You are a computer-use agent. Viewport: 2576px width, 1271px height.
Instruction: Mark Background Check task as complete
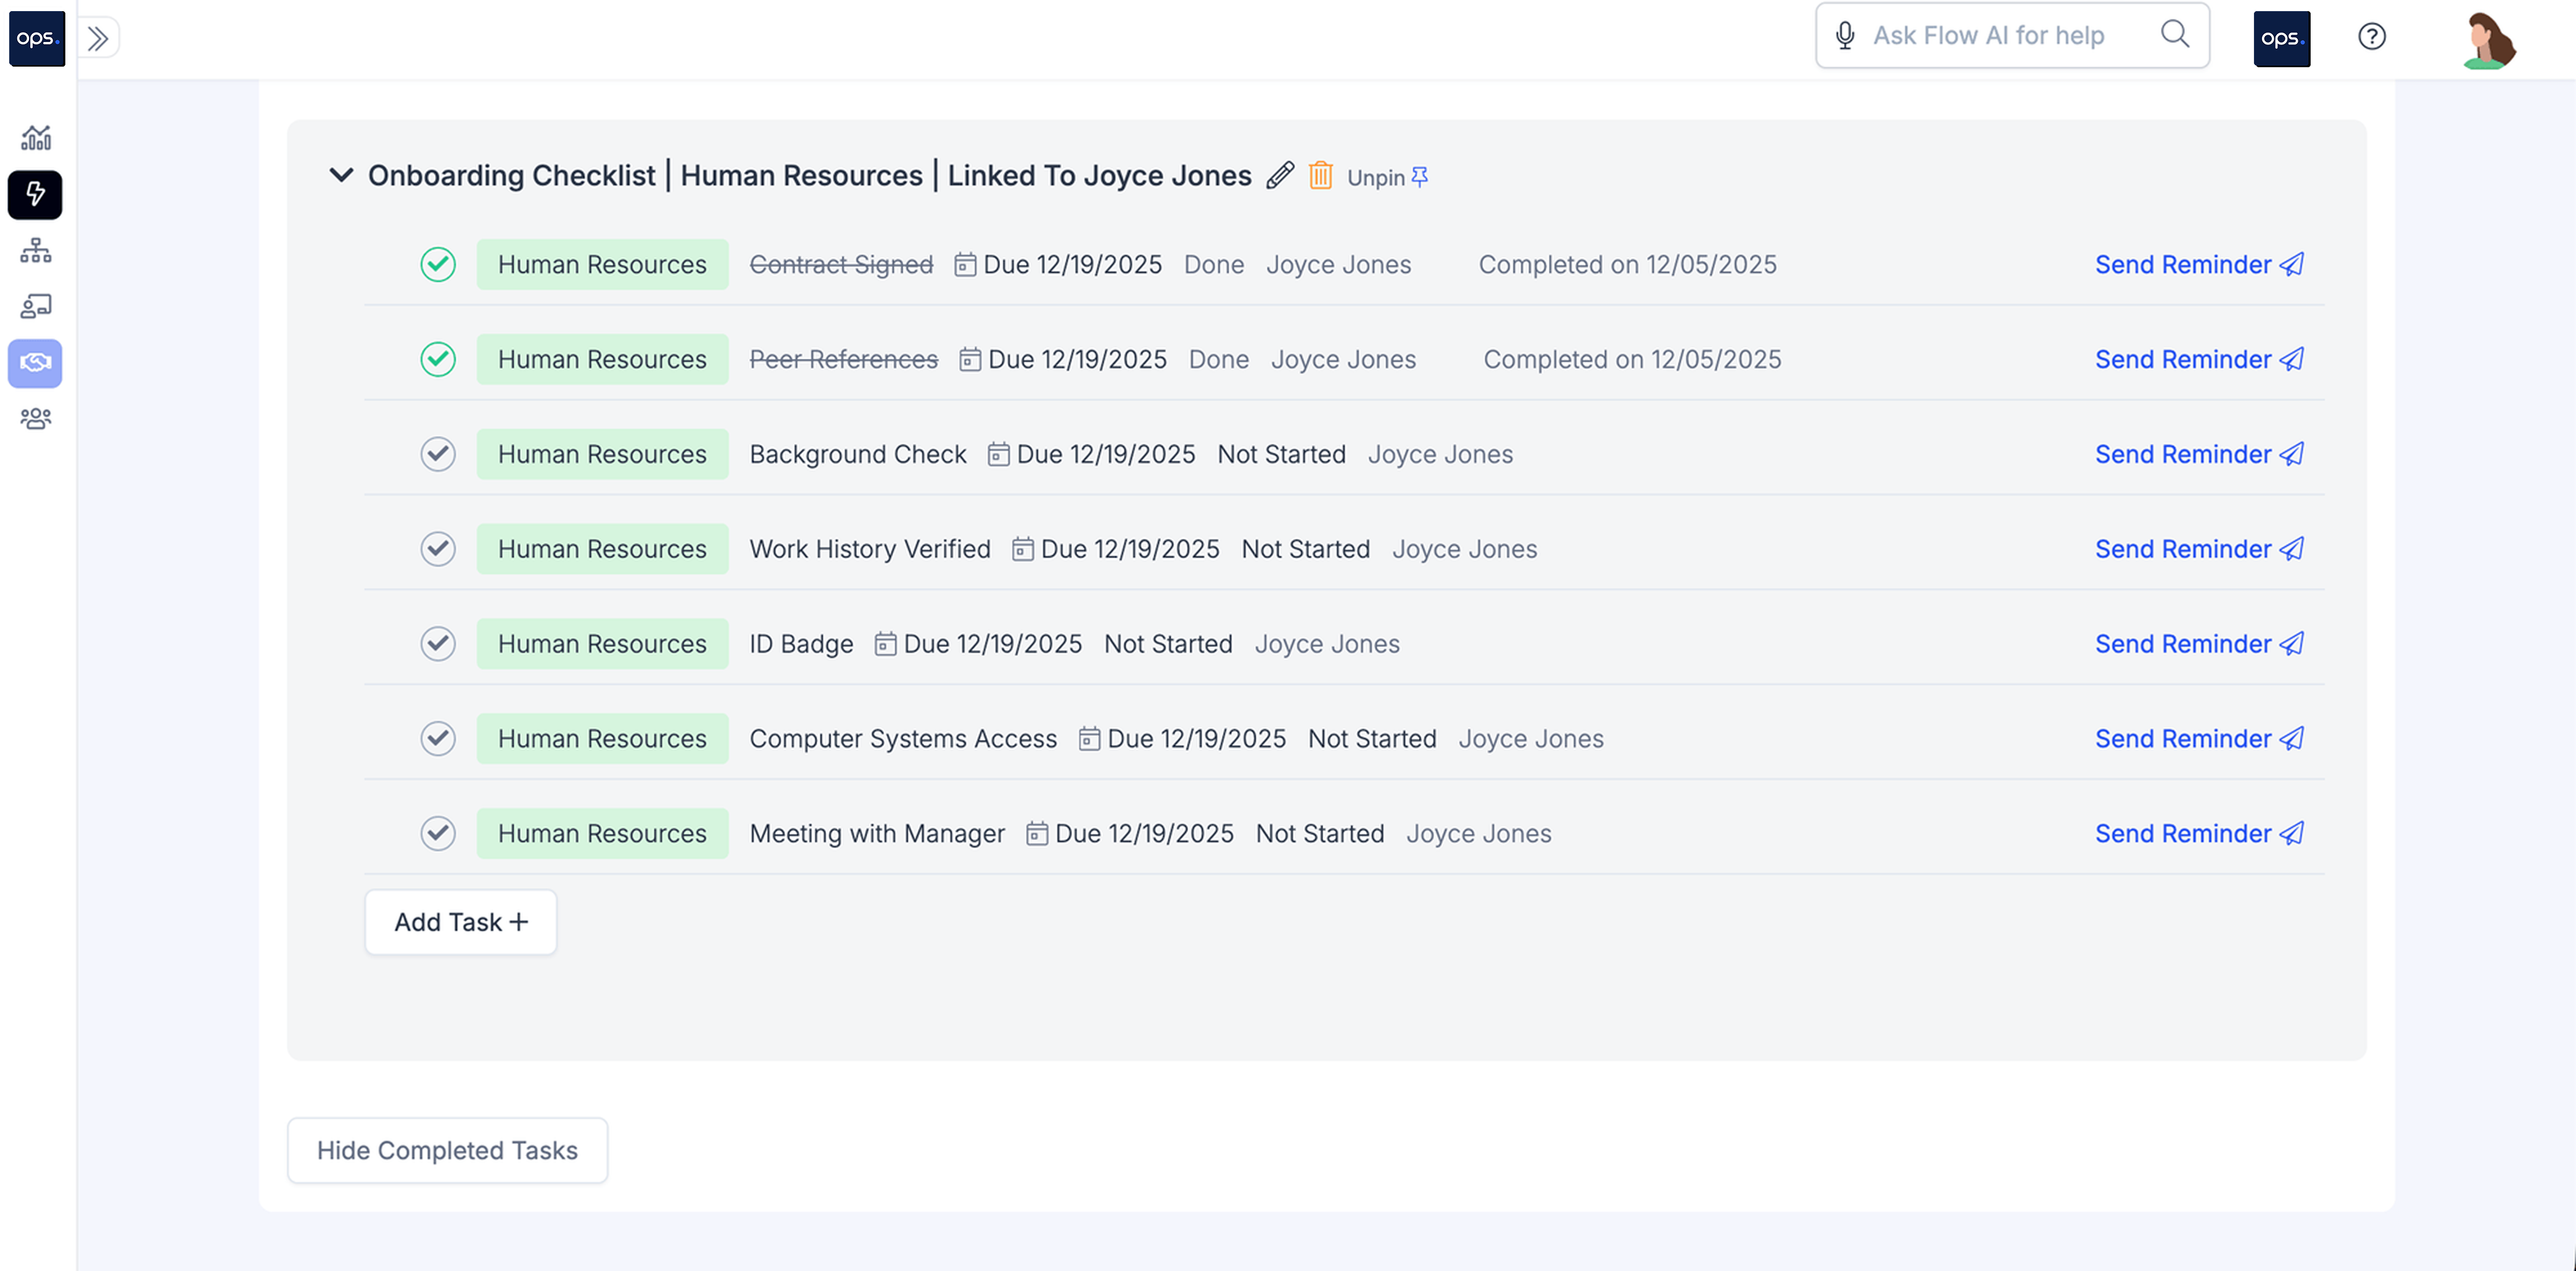438,454
